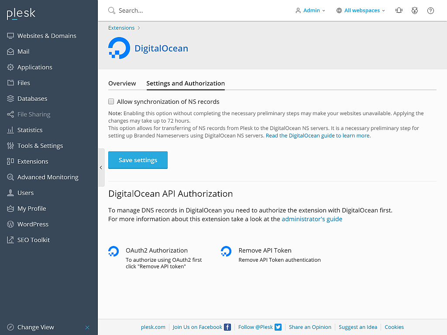Enable Allow synchronization of NS records

[111, 102]
